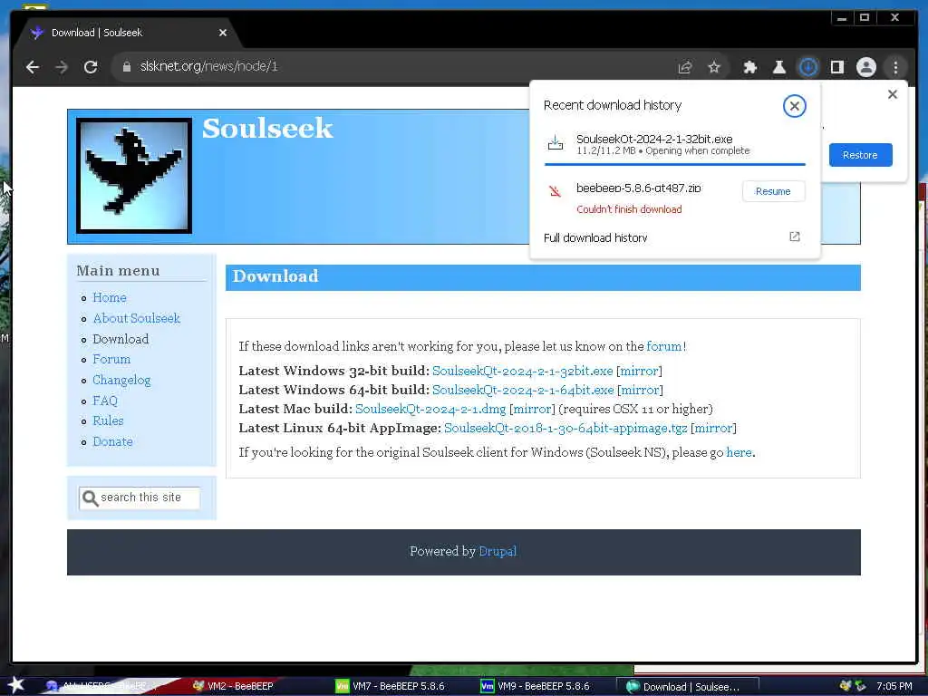Open Chrome Labs flask icon
Viewport: 928px width, 696px height.
778,67
